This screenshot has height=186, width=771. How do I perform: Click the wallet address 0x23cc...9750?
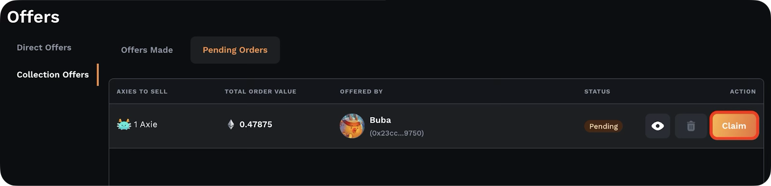coord(397,133)
